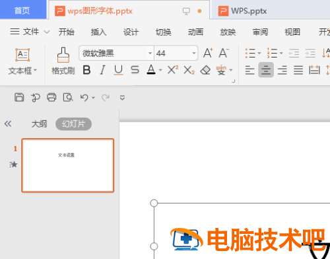The image size is (330, 259).
Task: Open the font dialog launcher corner icon
Action: point(234,81)
